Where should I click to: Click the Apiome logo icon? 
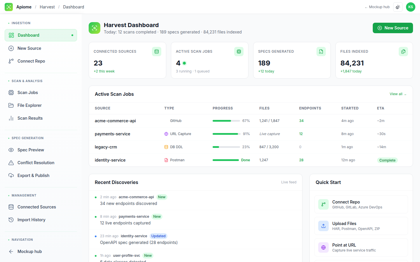(9, 7)
